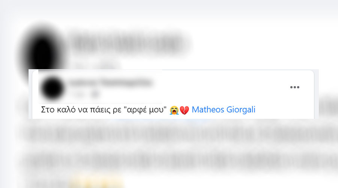Screen dimensions: 338x188
Task: Click the quoted phrase "αρφέ μου"
Action: (145, 110)
